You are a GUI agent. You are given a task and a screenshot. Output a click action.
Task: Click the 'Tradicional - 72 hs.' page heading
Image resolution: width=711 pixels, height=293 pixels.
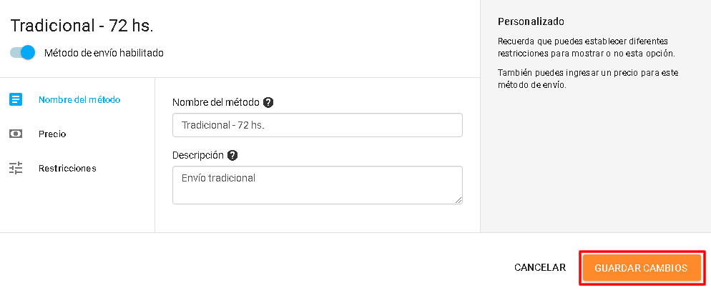click(82, 26)
